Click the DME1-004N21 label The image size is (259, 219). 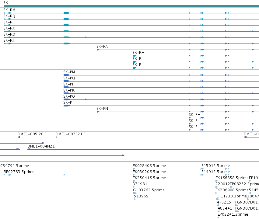[41, 146]
